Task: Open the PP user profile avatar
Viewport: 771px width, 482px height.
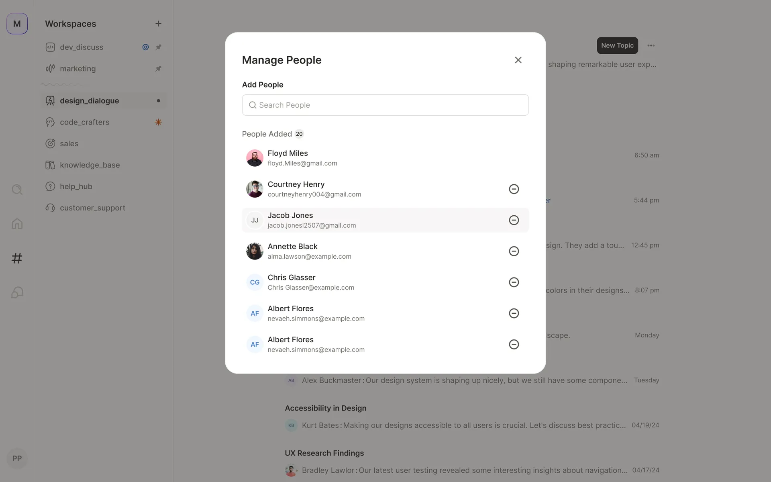Action: point(17,458)
